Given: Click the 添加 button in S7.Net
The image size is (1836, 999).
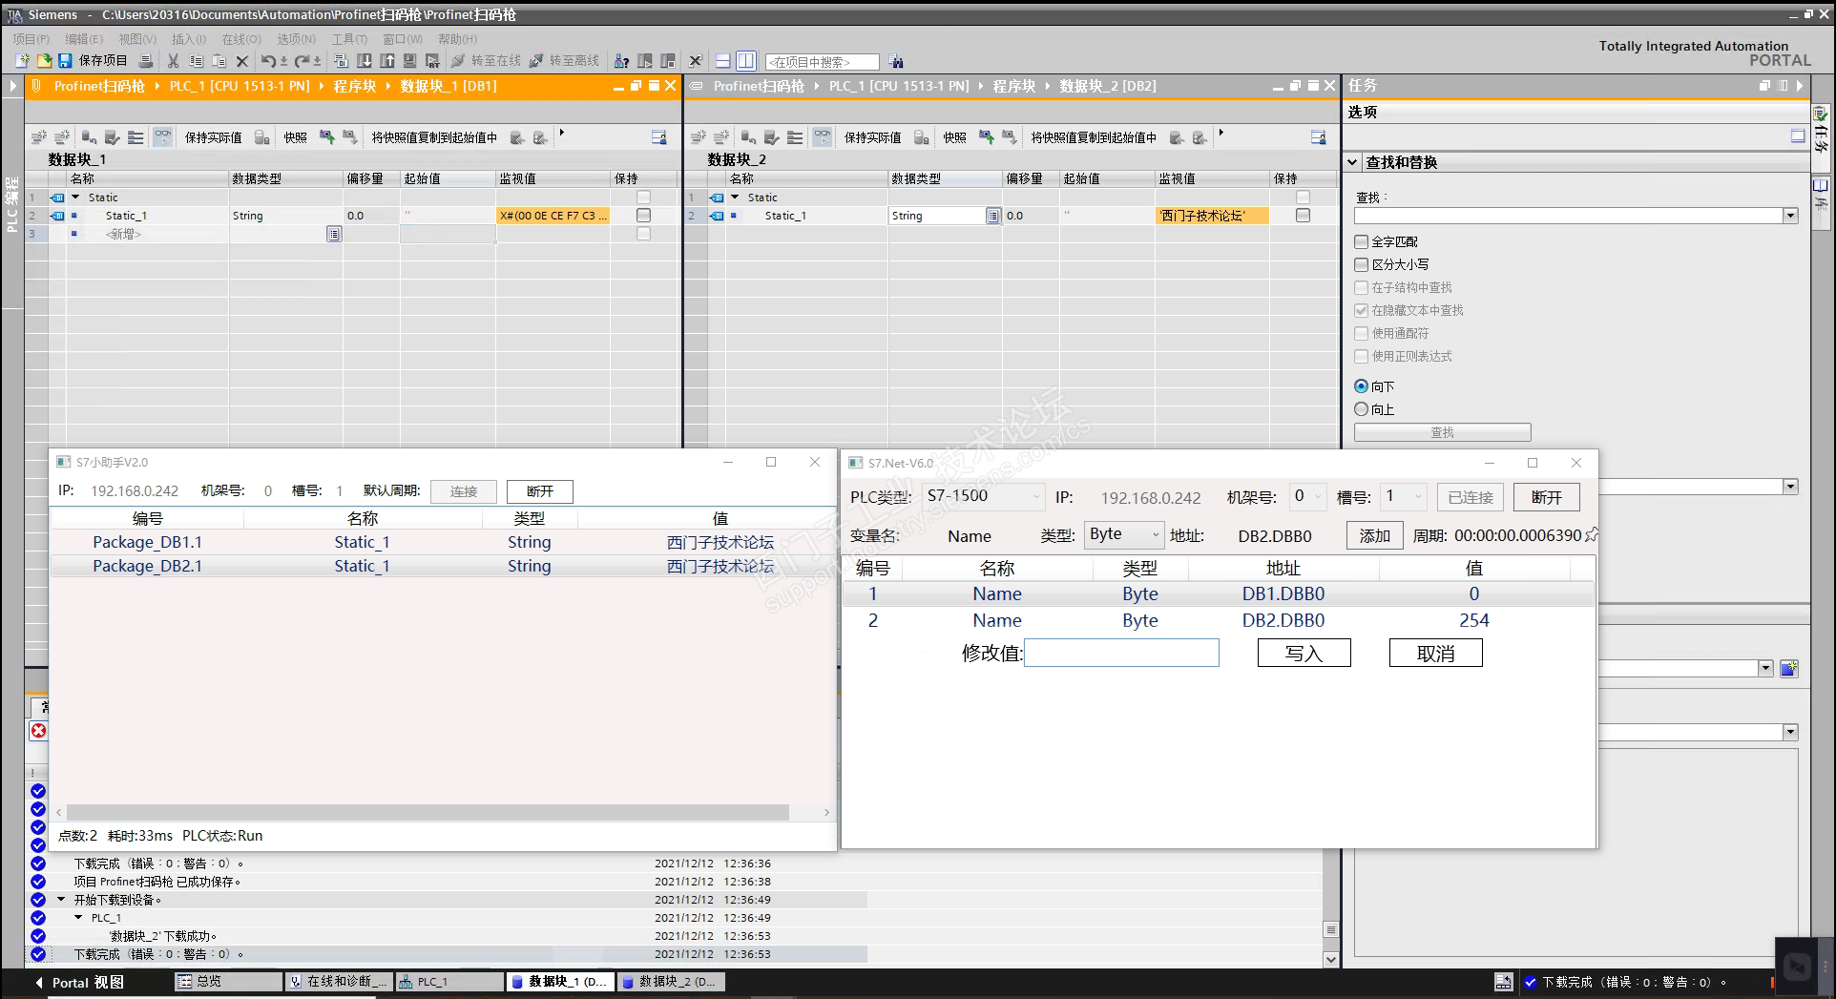Looking at the screenshot, I should point(1374,535).
